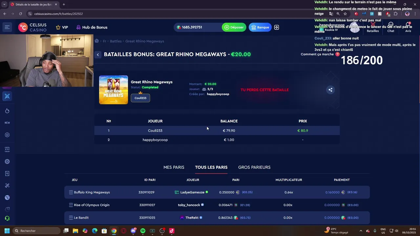Click the € 80.9 prize value

point(303,130)
